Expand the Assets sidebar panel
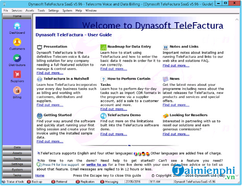The height and width of the screenshot is (186, 242). (17, 153)
